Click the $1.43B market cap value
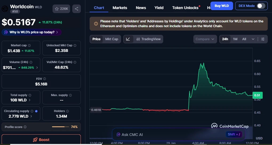The image size is (272, 145). [14, 51]
